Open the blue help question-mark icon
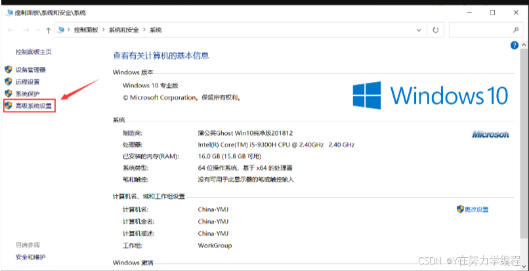The height and width of the screenshot is (271, 529). 514,45
